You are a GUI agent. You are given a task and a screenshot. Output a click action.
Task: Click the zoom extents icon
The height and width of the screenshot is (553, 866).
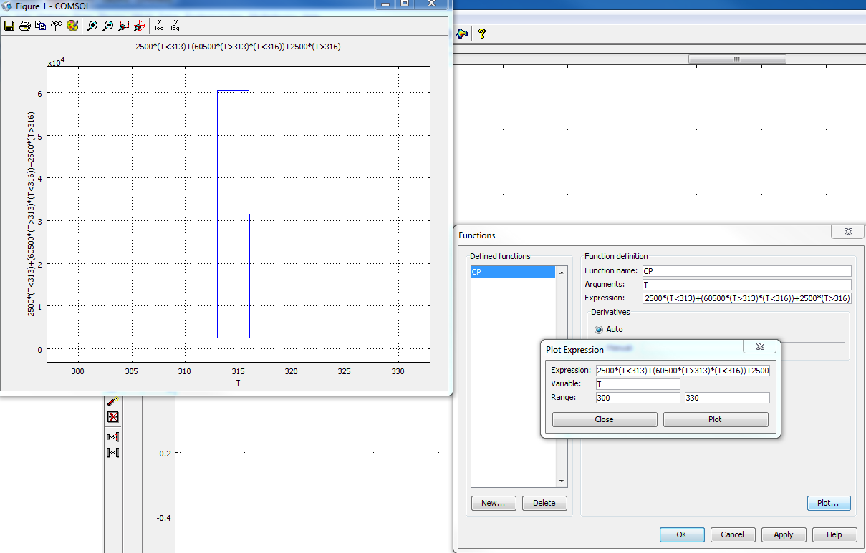(x=140, y=26)
